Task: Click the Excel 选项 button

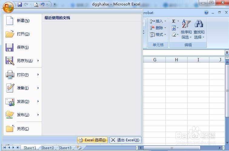Action: coord(92,140)
